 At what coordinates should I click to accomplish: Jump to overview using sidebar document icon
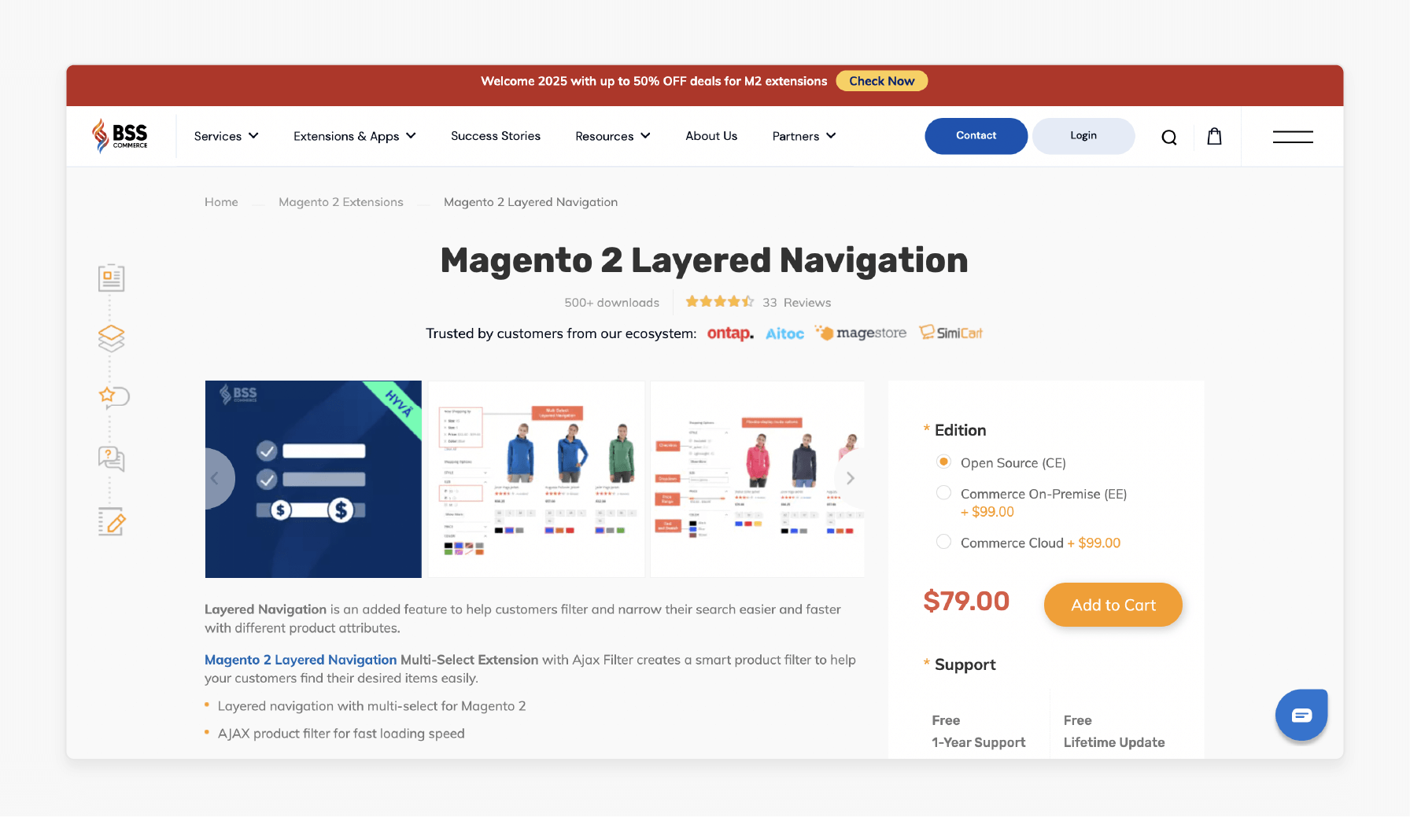pyautogui.click(x=111, y=278)
